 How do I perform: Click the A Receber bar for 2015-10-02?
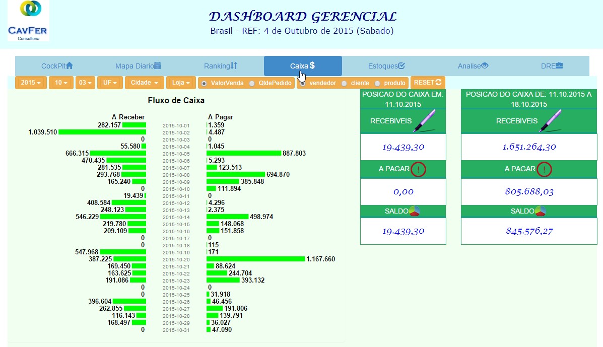102,132
